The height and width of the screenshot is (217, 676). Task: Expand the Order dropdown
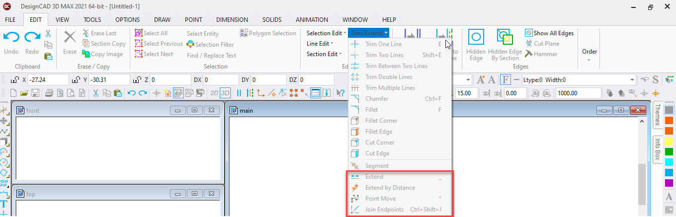coord(590,55)
